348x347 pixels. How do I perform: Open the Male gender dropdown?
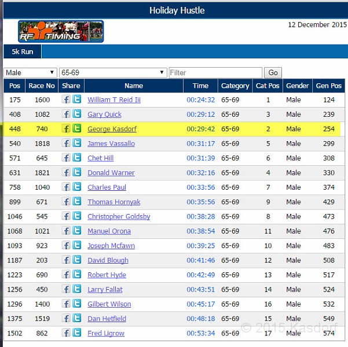coord(30,73)
